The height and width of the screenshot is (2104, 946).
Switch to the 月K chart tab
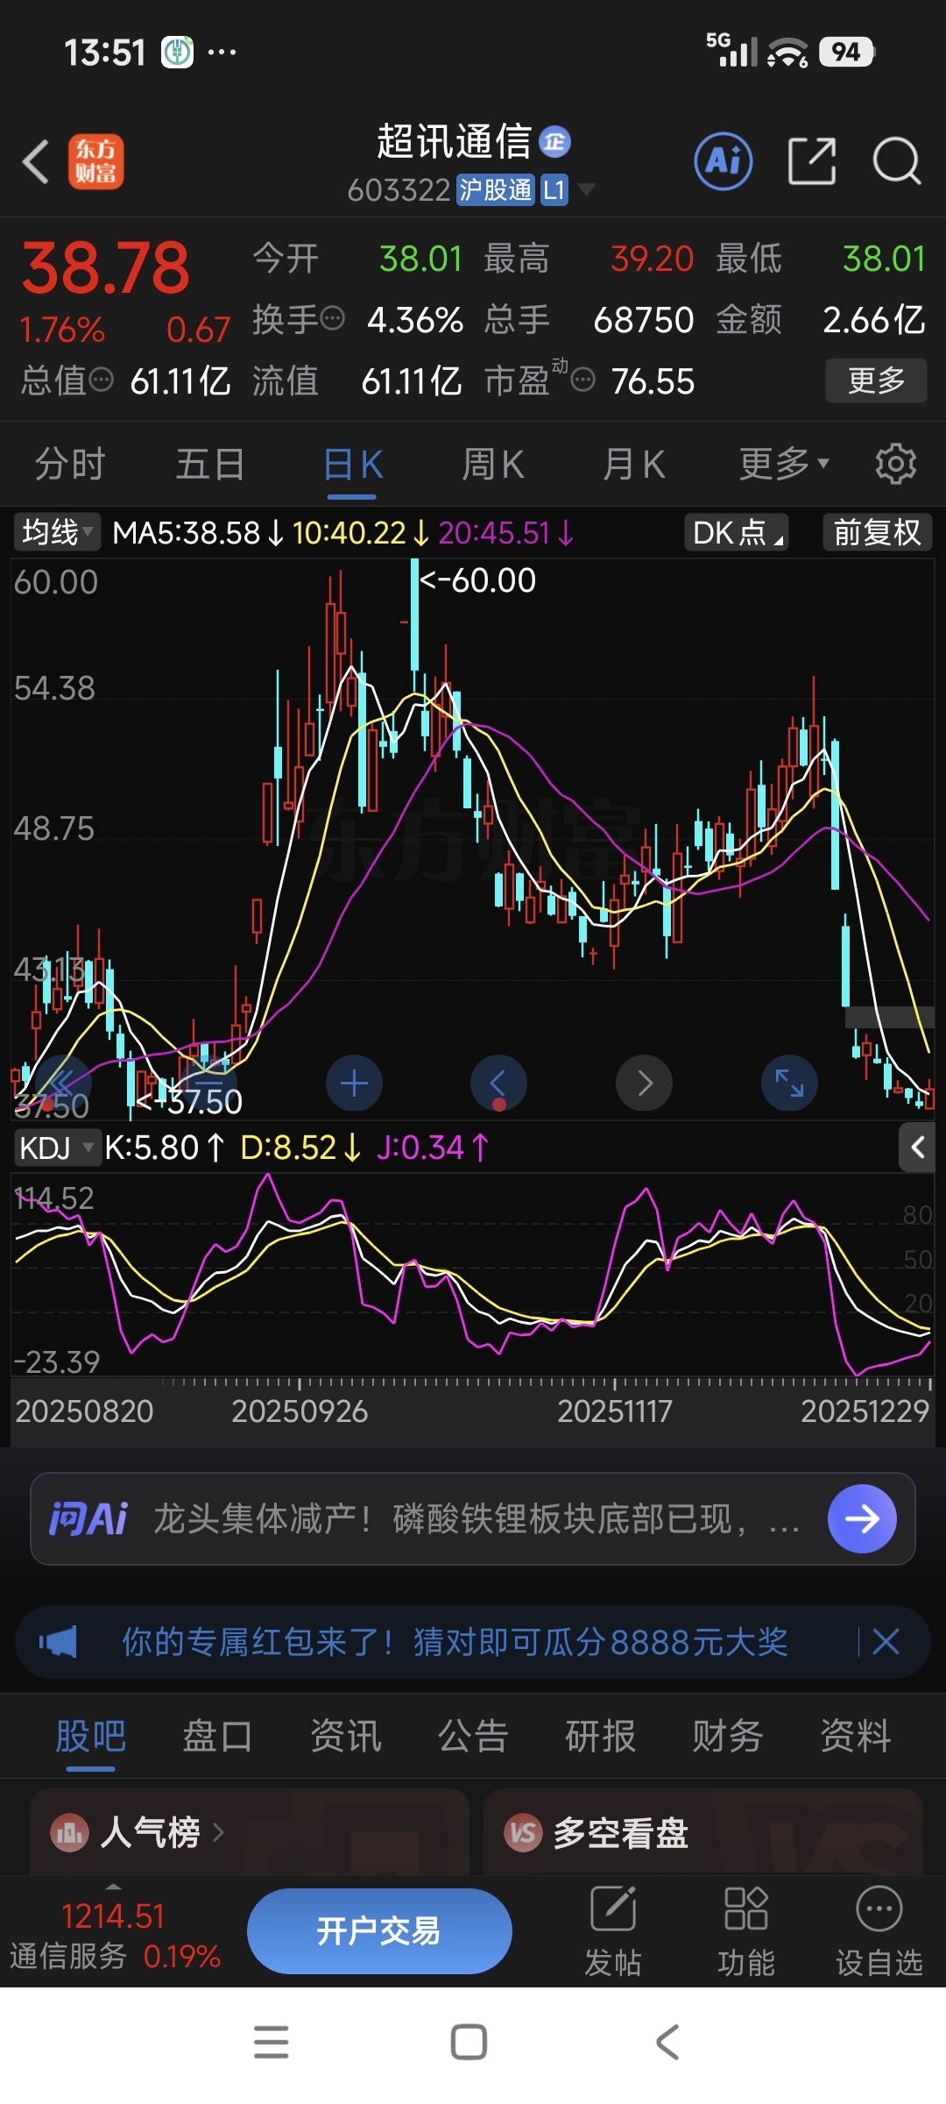click(634, 464)
